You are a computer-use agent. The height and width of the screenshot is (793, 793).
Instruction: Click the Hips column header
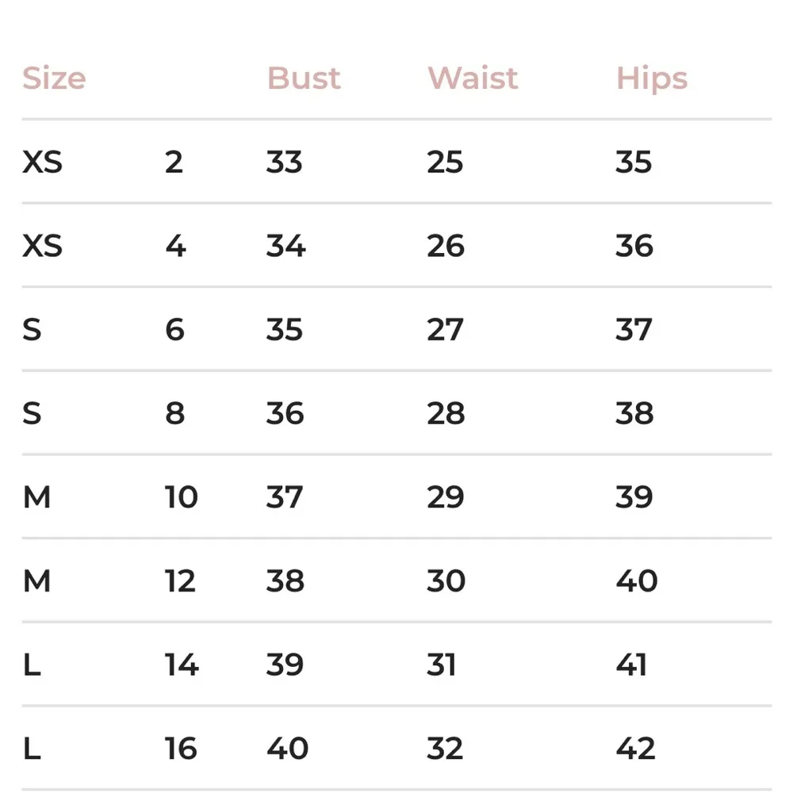(x=652, y=79)
